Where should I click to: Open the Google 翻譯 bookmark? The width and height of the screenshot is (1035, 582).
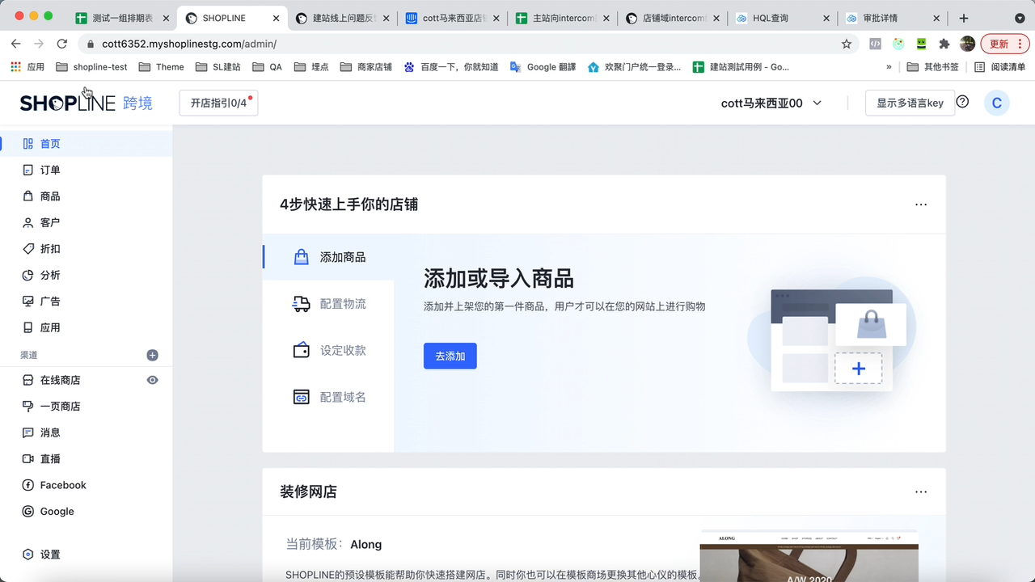point(543,67)
